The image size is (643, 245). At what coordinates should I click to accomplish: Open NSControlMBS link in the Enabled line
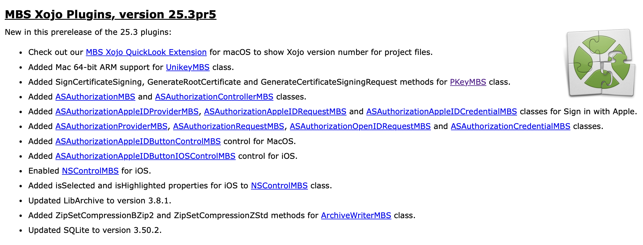(x=90, y=171)
